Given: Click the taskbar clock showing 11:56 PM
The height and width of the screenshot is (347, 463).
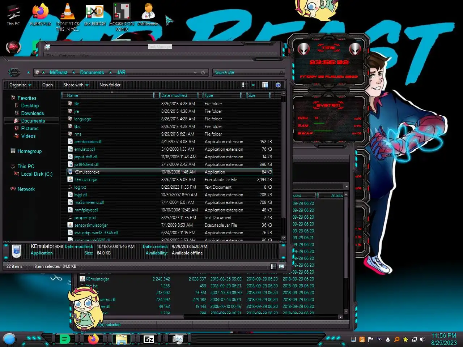Looking at the screenshot, I should [444, 339].
